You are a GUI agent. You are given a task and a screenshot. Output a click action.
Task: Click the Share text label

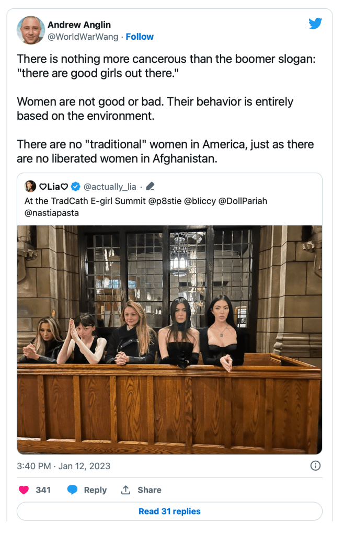[150, 490]
